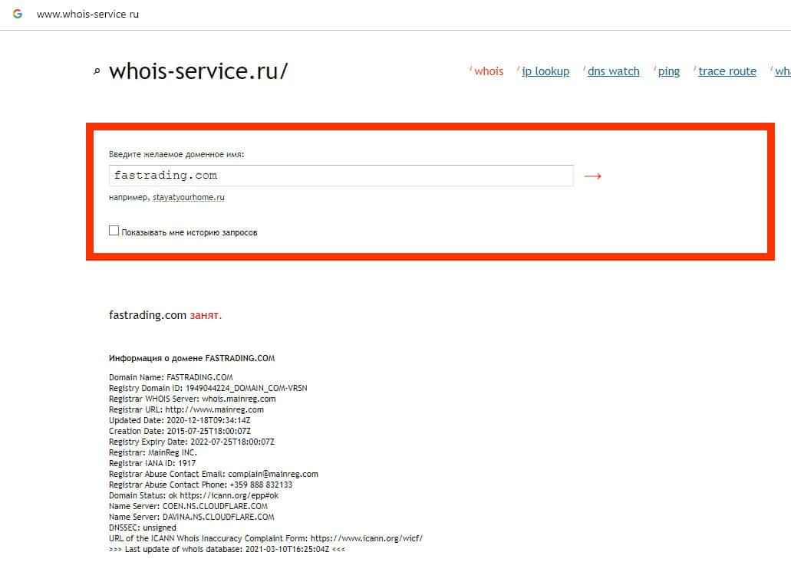Select the 'Registrar: MainReg INC.' line
Screen dimensions: 791x562
click(x=153, y=452)
